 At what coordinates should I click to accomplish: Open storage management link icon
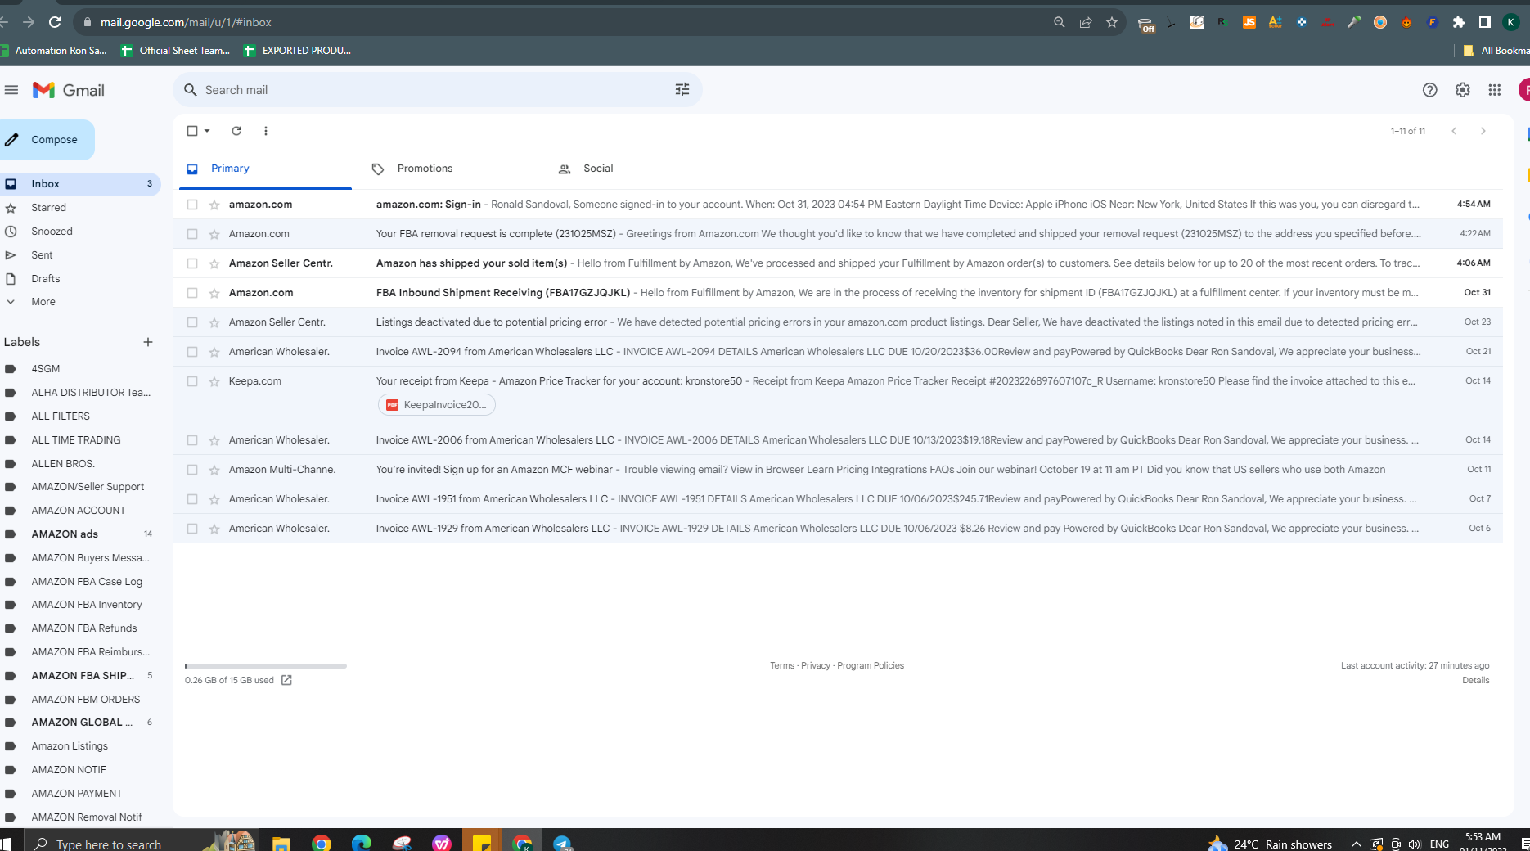286,680
